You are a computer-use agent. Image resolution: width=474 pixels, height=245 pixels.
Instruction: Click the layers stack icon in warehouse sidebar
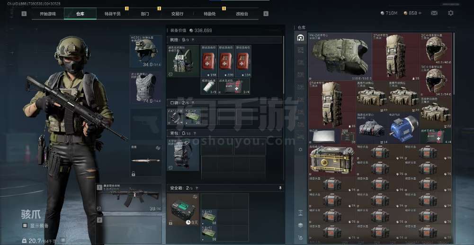click(x=300, y=225)
